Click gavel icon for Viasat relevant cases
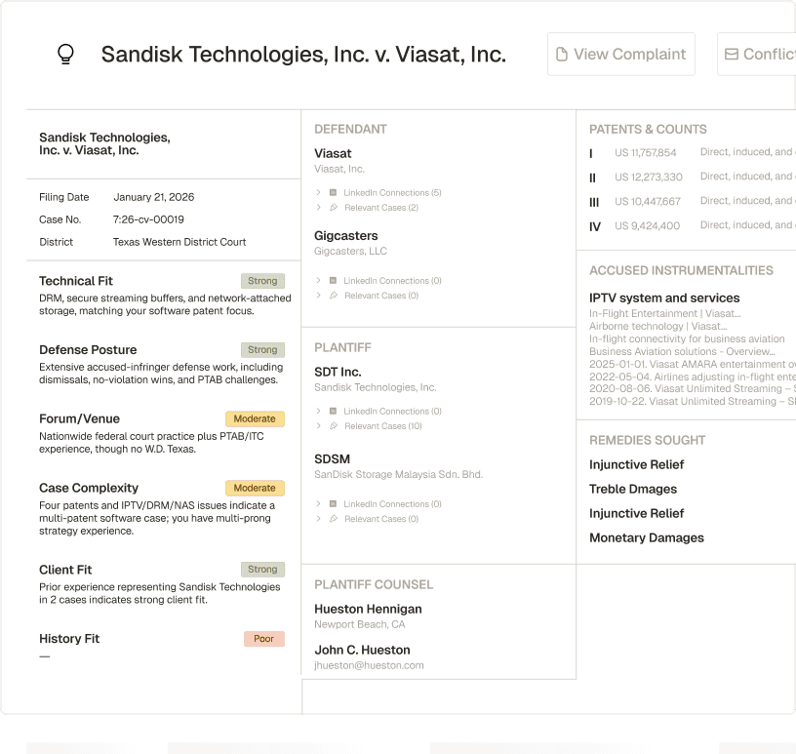The image size is (796, 754). (334, 207)
